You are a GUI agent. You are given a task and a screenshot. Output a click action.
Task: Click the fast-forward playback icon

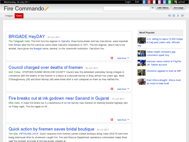pos(183,16)
